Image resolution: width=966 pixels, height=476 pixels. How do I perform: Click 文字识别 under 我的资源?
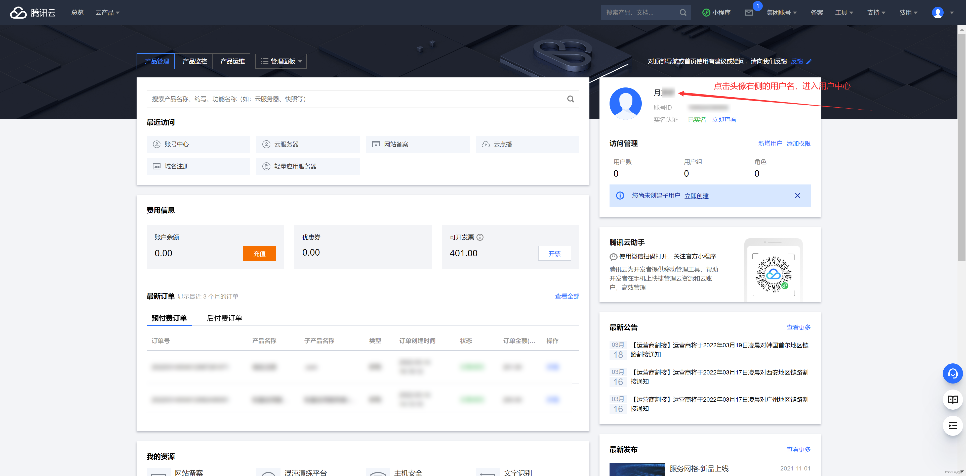(518, 473)
